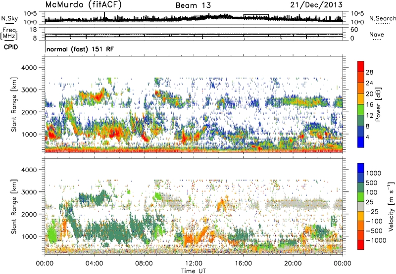Pick the Velocity segment between -100 and -25

click(x=361, y=216)
